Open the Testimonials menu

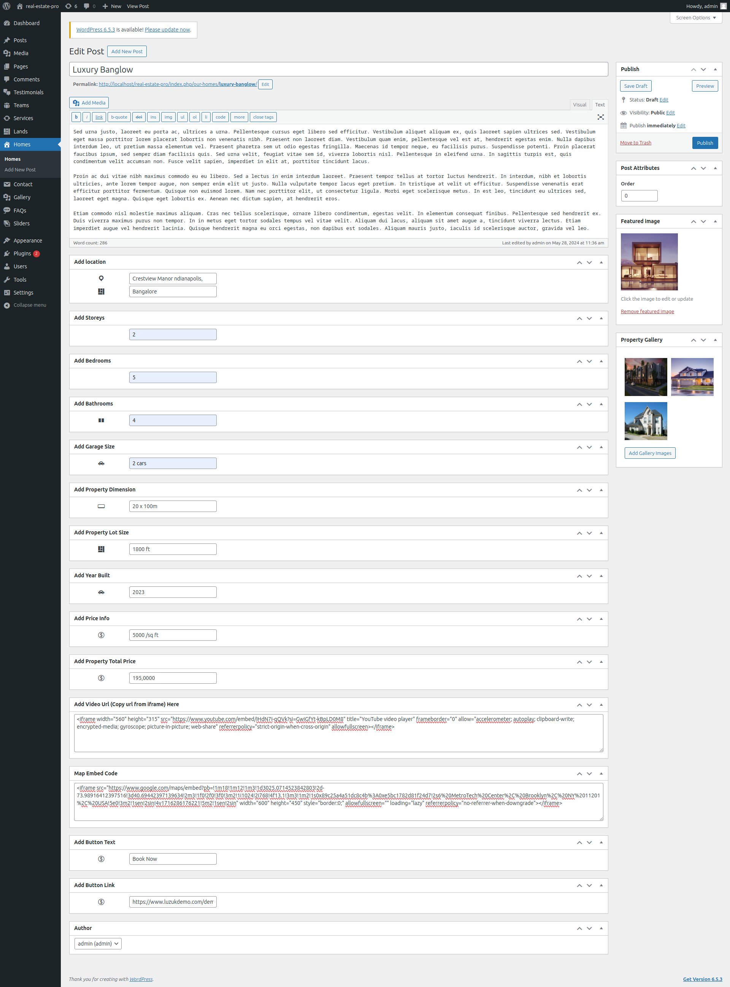point(28,92)
